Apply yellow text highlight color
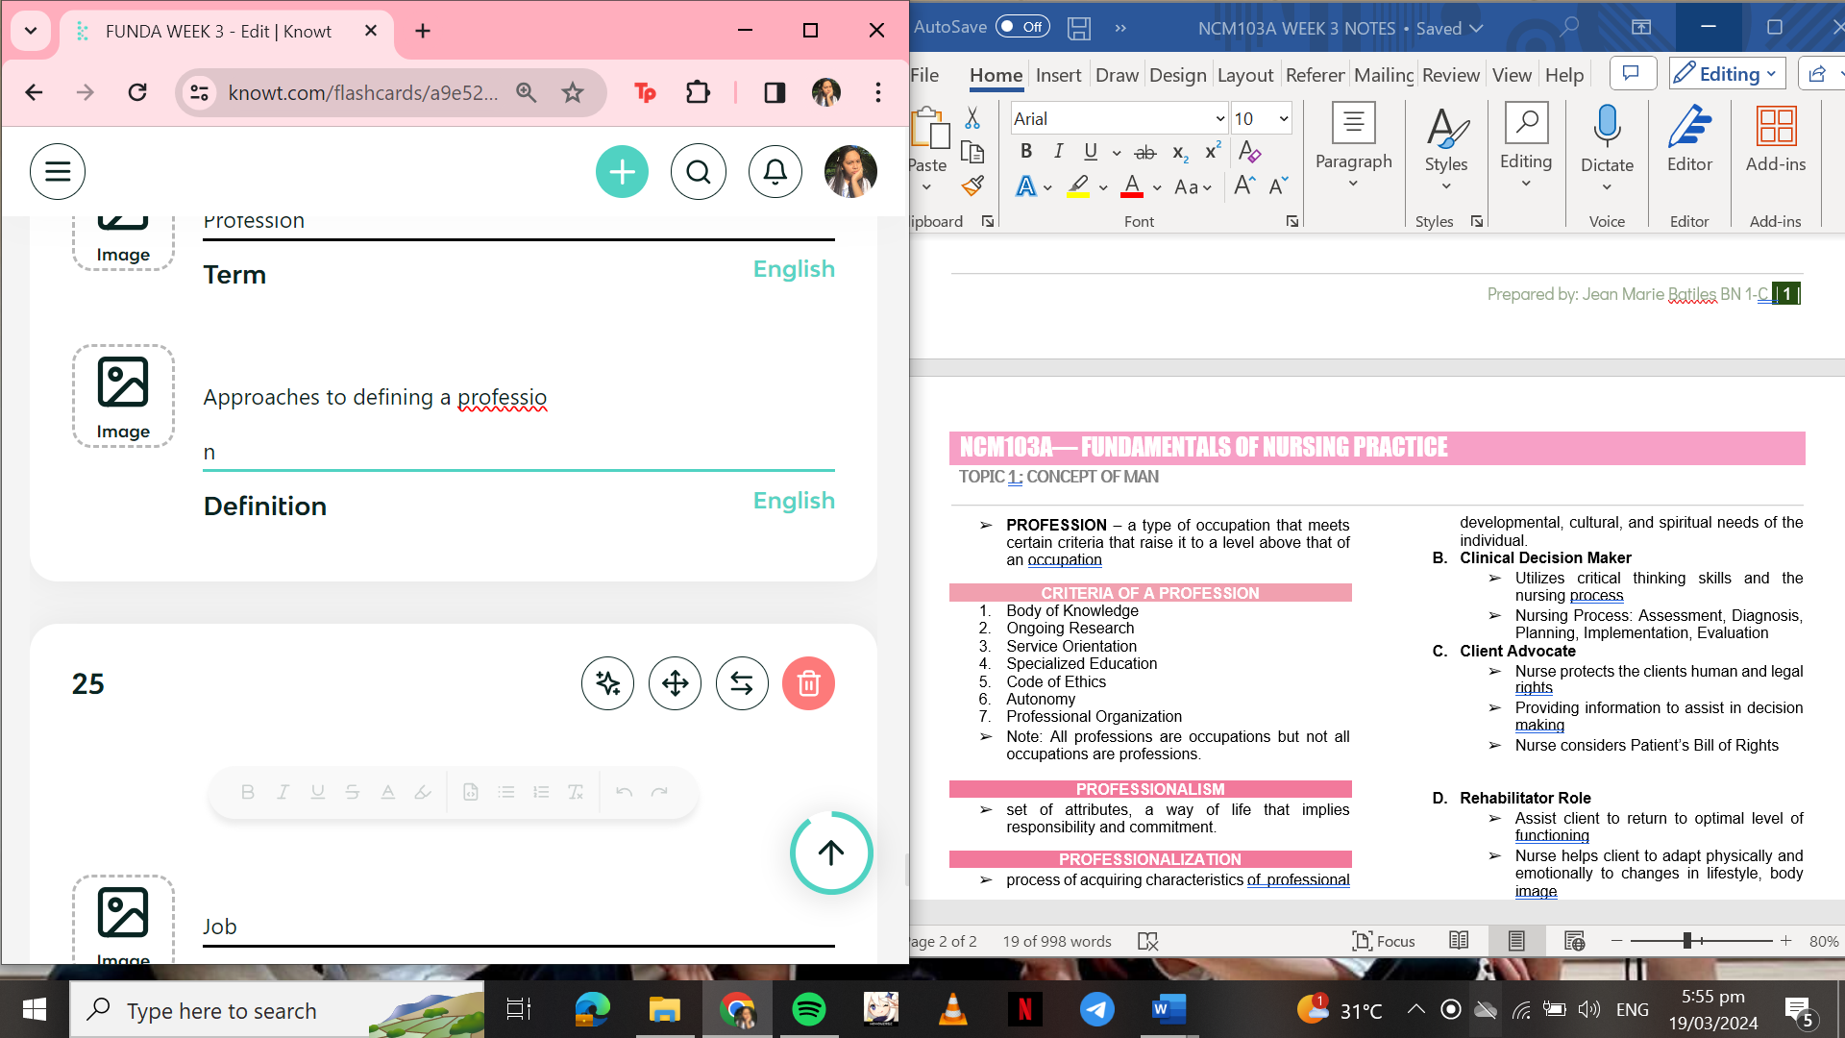This screenshot has width=1845, height=1038. 1078,185
